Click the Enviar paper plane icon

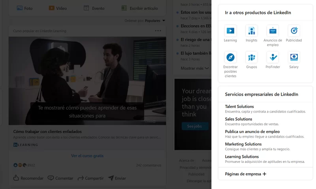click(111, 178)
